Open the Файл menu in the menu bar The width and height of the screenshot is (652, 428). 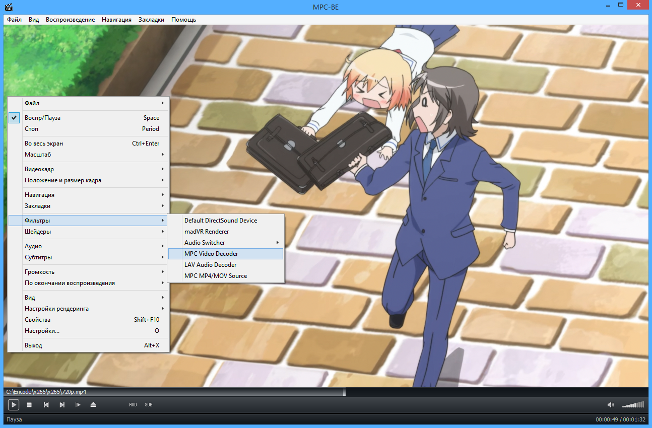14,20
